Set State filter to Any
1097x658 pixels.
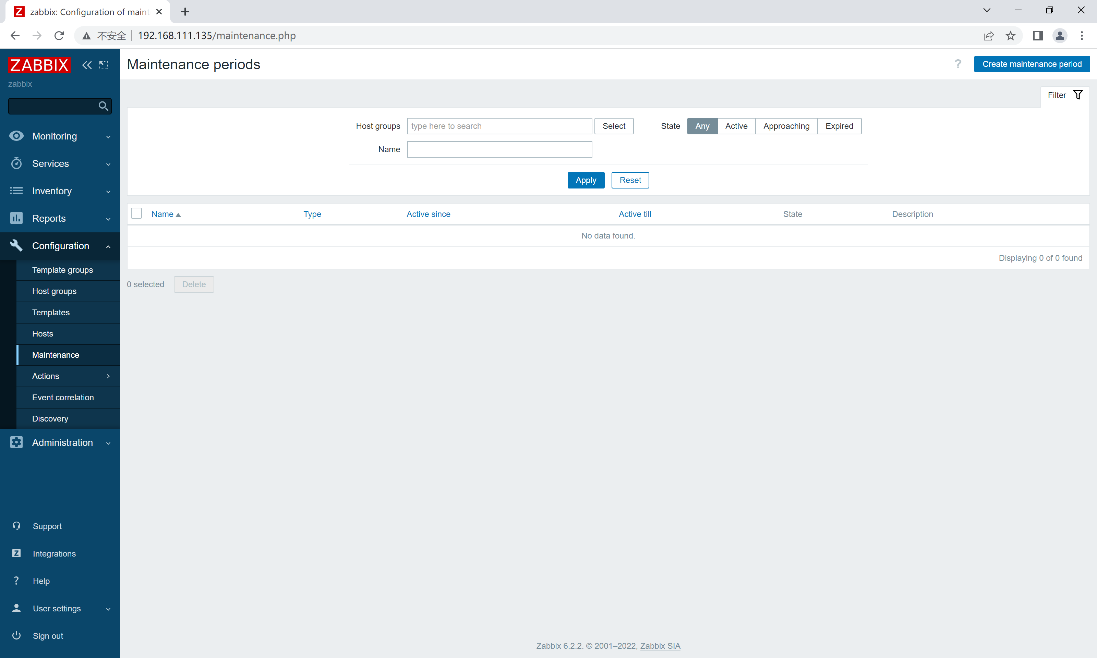702,126
